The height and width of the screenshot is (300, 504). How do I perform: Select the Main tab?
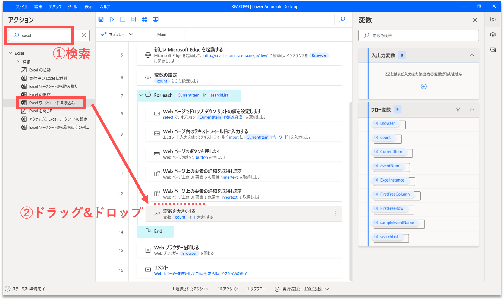[x=162, y=35]
